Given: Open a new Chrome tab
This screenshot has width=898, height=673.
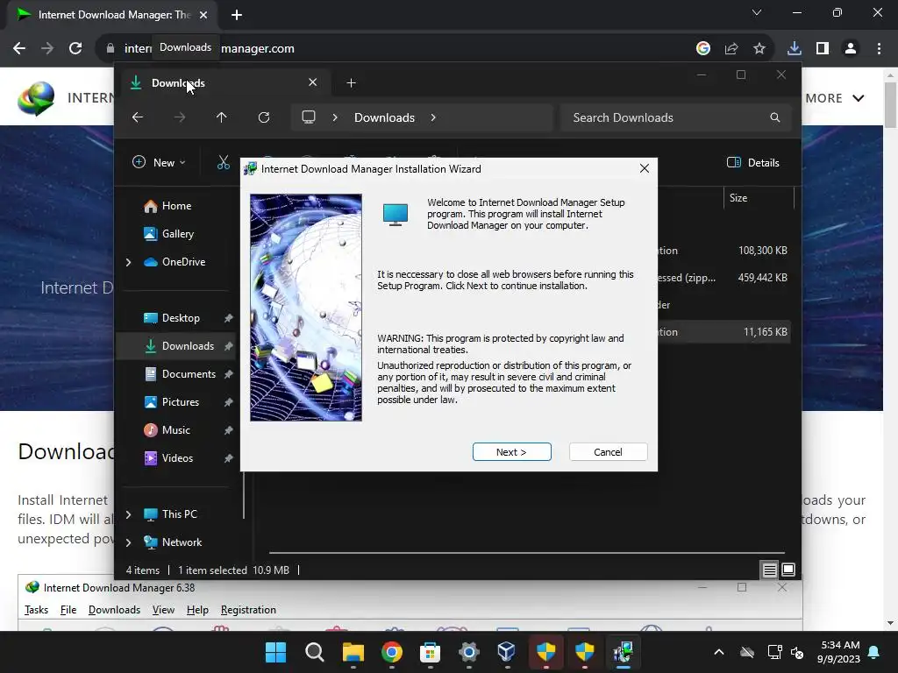Looking at the screenshot, I should tap(237, 15).
